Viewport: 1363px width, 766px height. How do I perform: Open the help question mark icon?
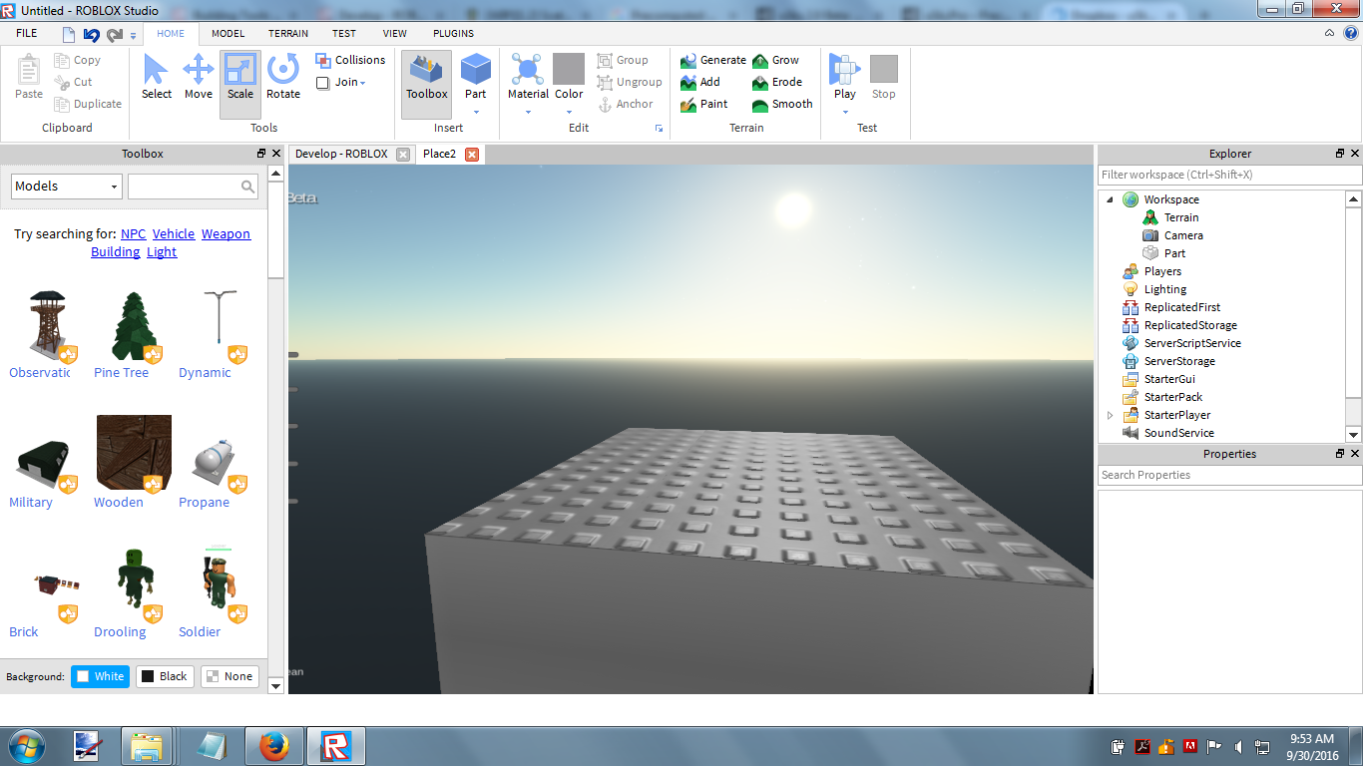coord(1349,33)
